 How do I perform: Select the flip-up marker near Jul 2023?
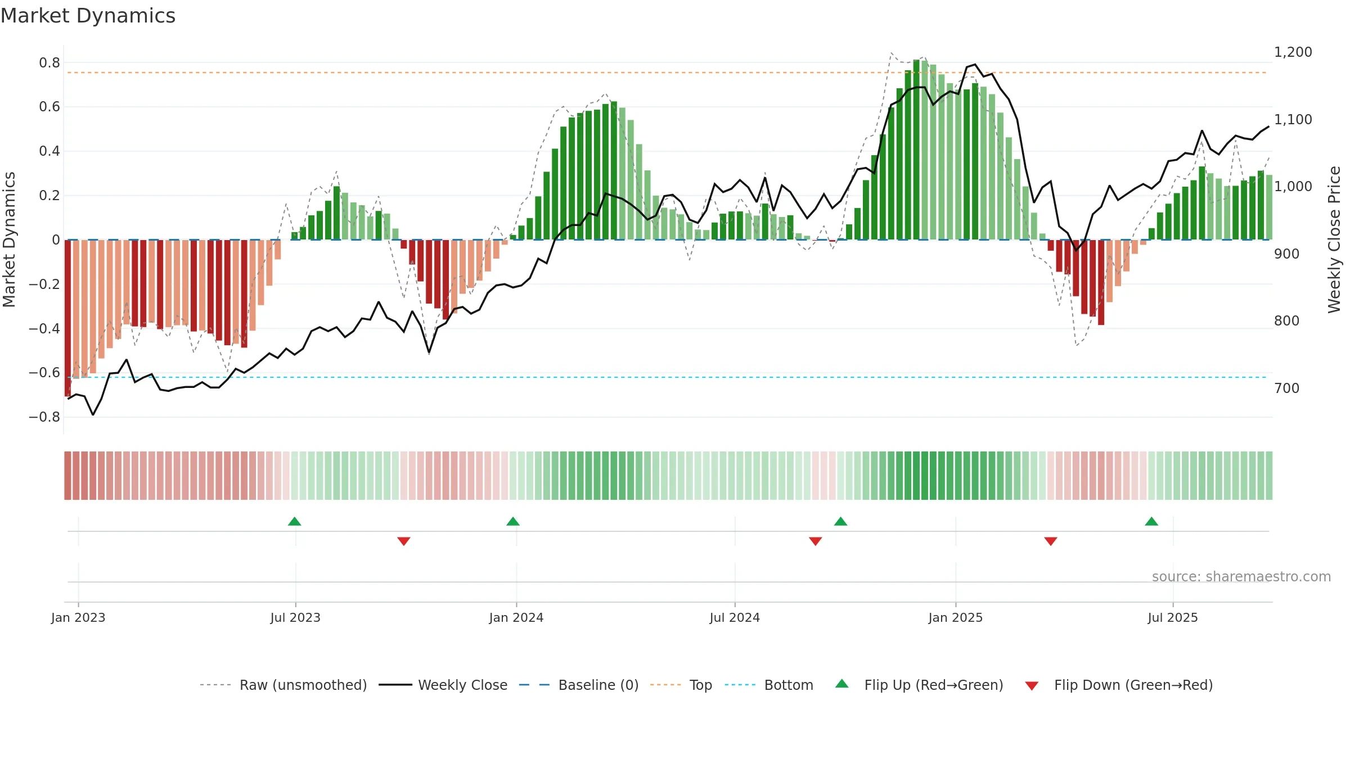click(x=295, y=521)
